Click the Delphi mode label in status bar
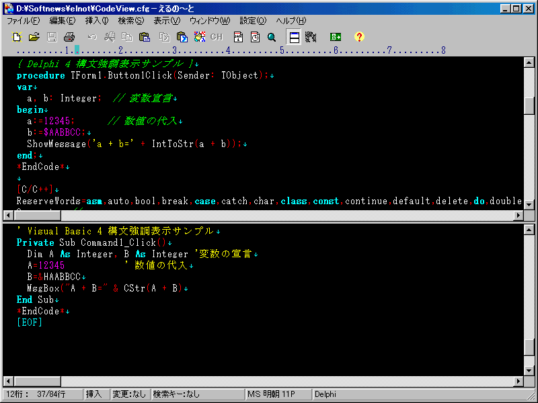The image size is (538, 403). [325, 394]
